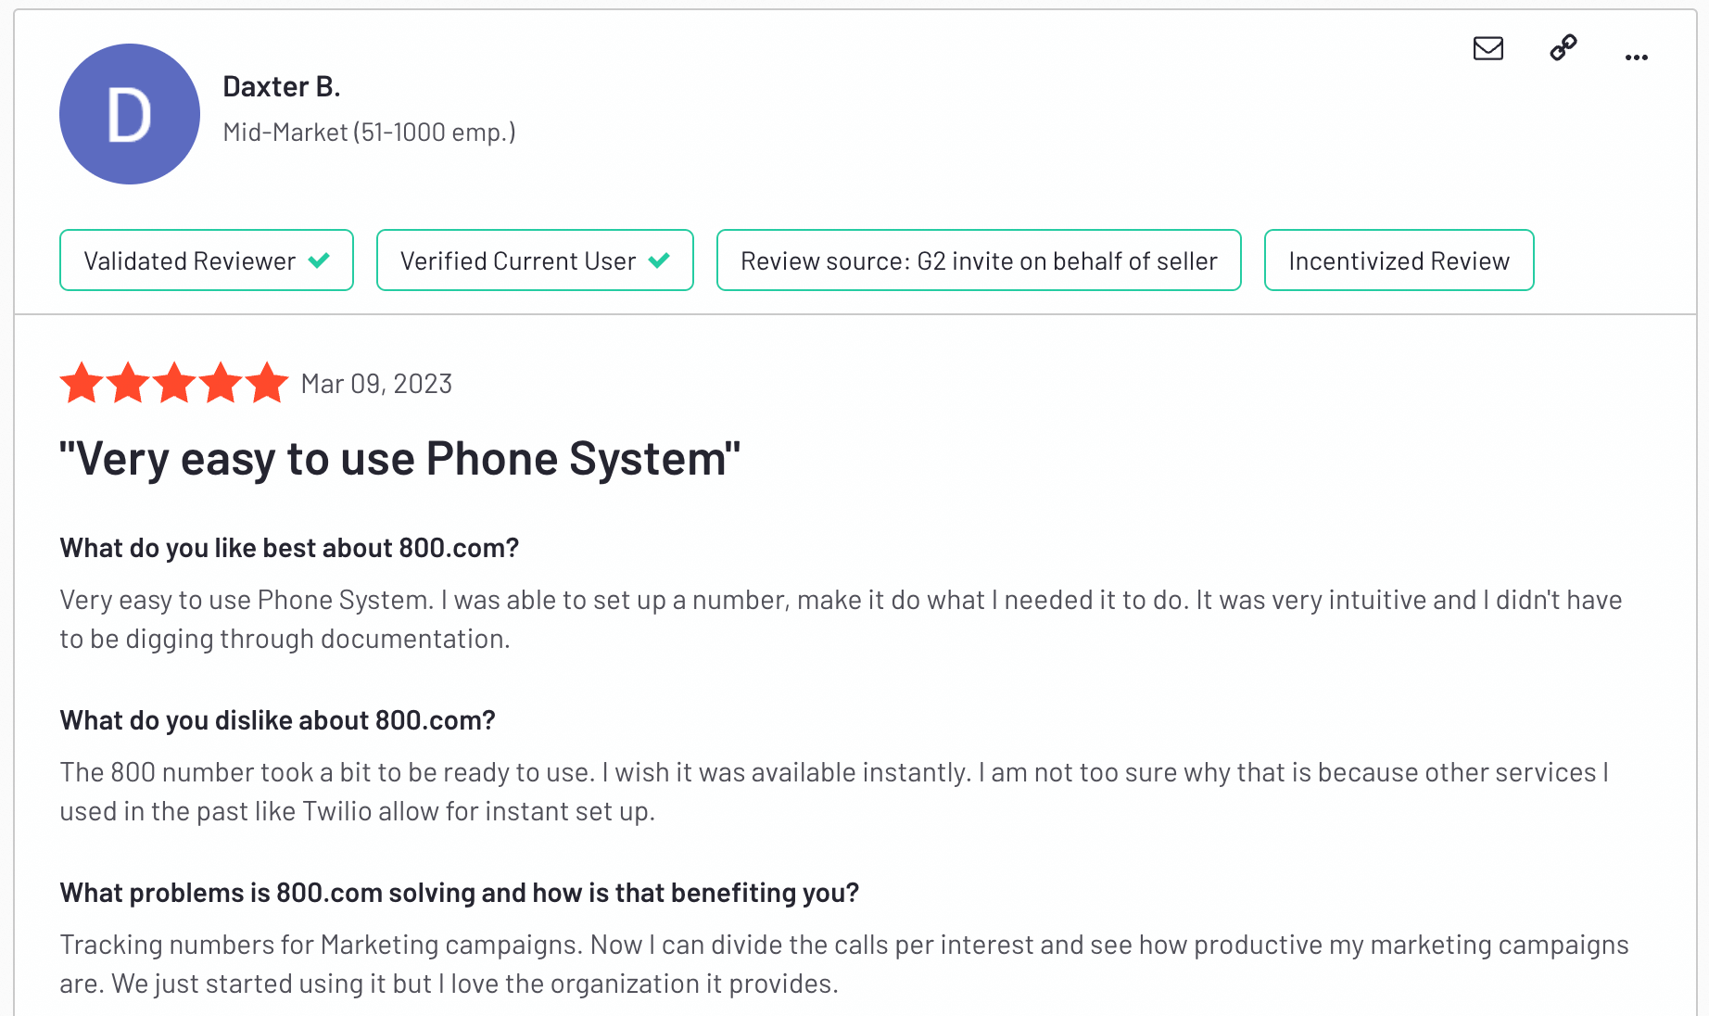Click the Mid-Market company size text
This screenshot has width=1709, height=1016.
point(369,133)
